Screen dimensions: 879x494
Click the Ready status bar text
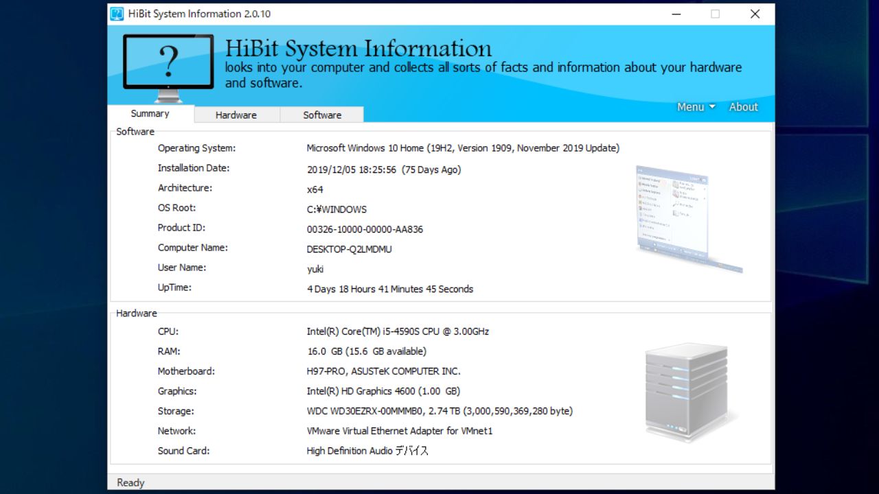click(130, 483)
